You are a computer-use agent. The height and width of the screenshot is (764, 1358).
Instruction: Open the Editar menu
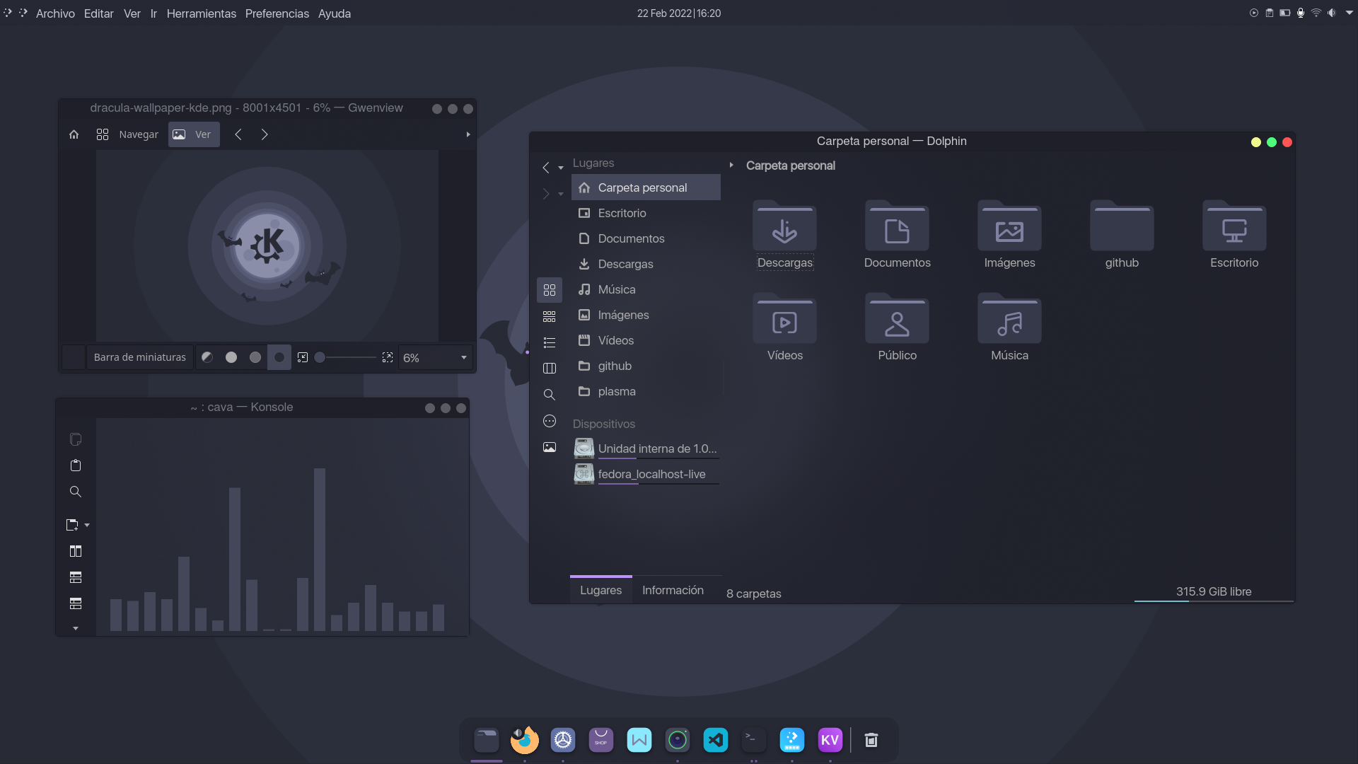click(99, 13)
